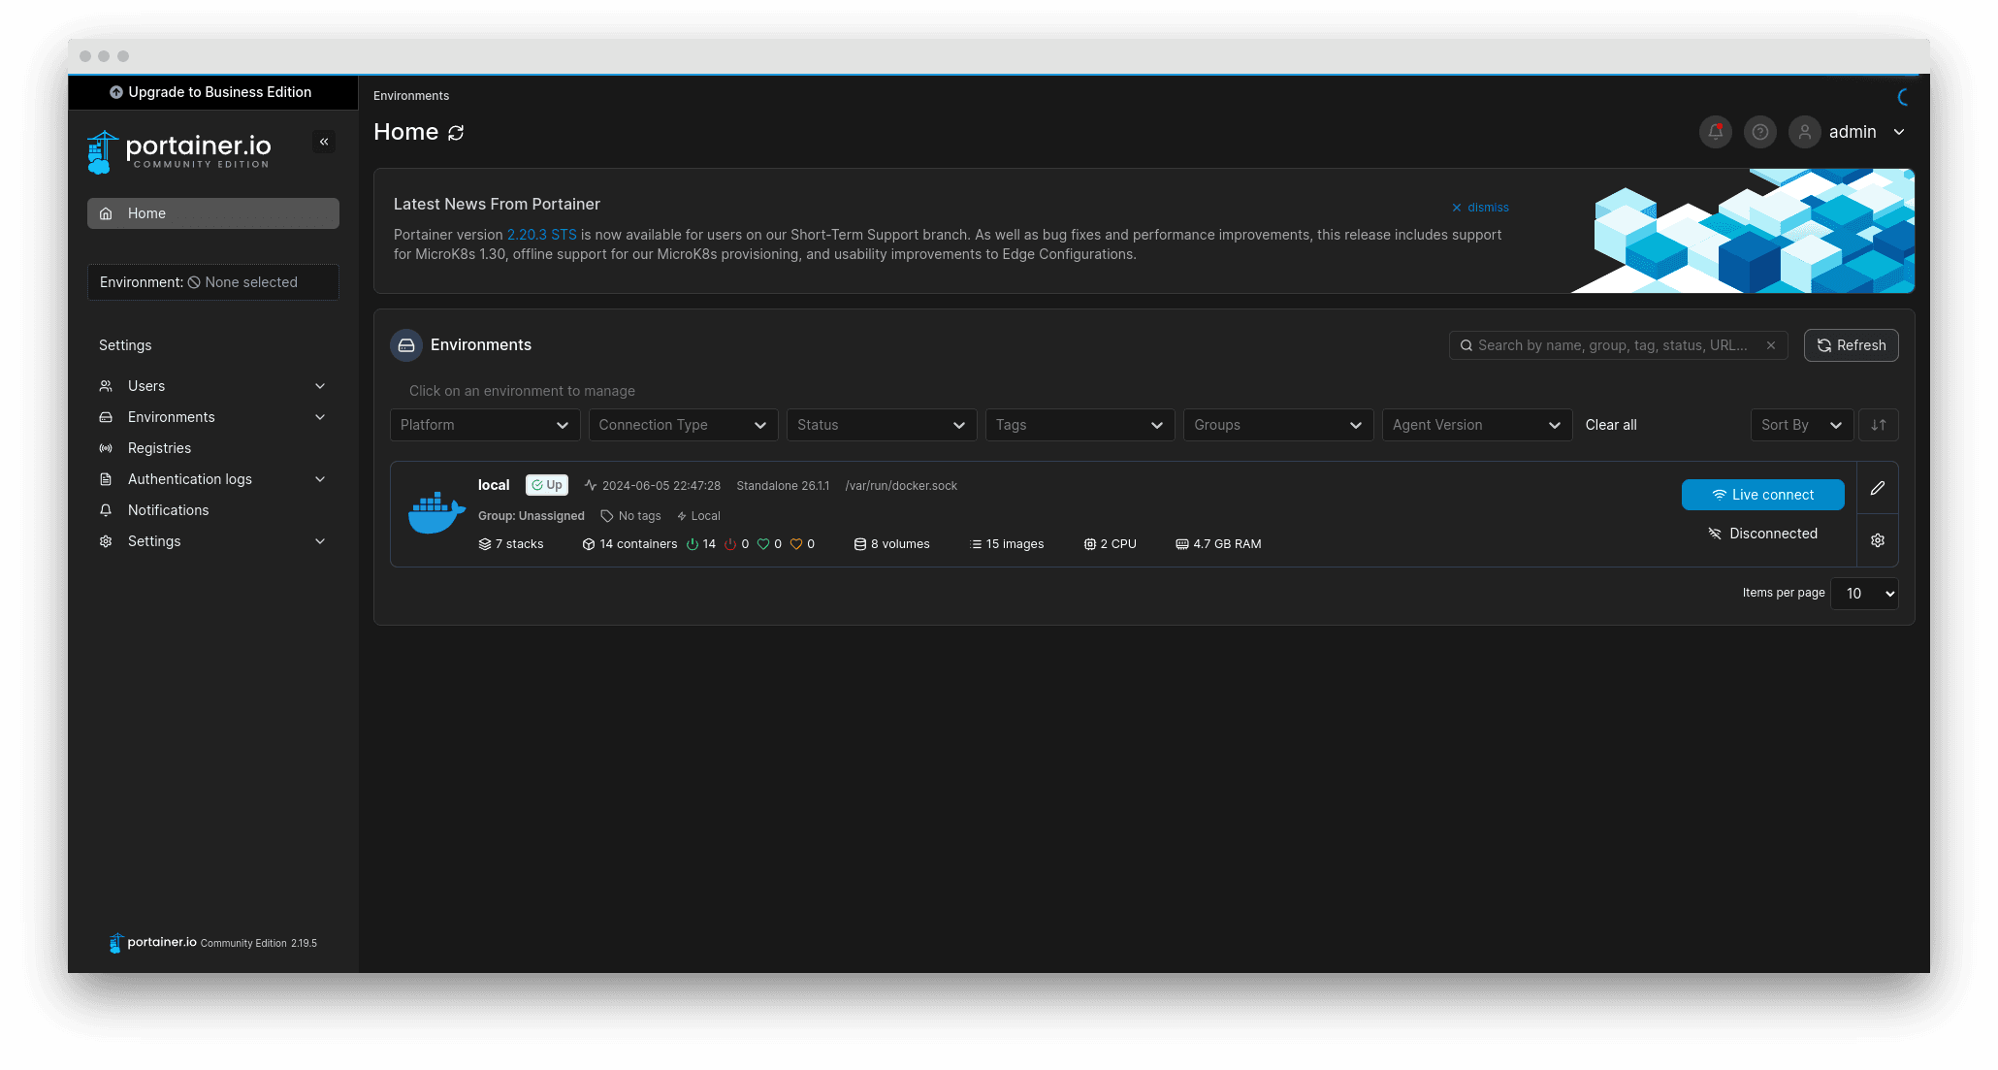Collapse the sidebar with double-chevron icon
Screen dimensions: 1998x1070
coord(324,142)
